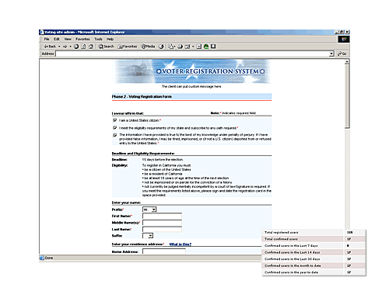Toggle the penalty of perjury checkbox

click(x=115, y=135)
